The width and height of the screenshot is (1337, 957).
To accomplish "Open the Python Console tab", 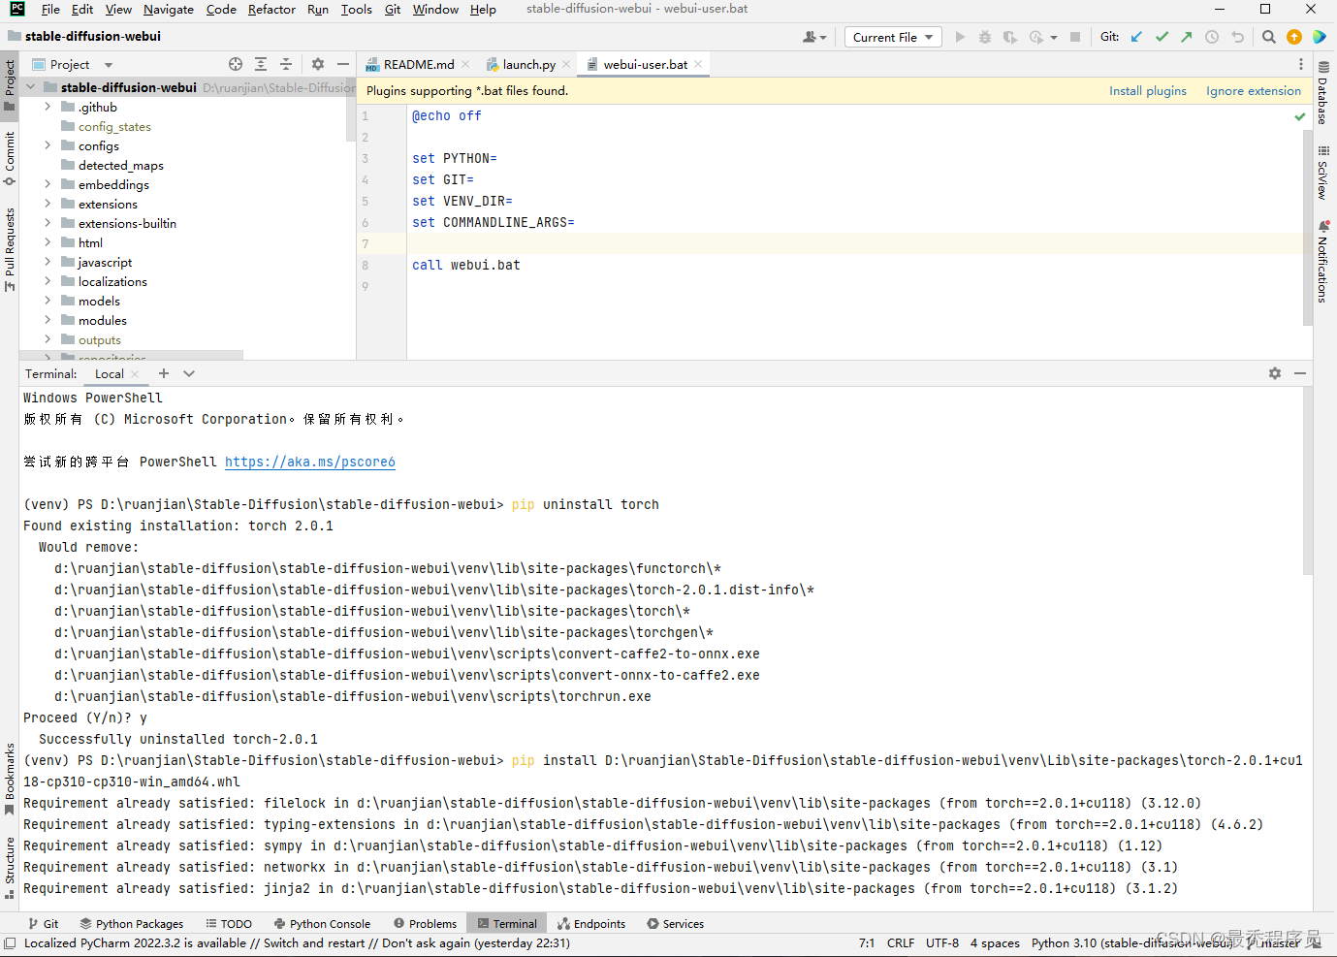I will [322, 924].
